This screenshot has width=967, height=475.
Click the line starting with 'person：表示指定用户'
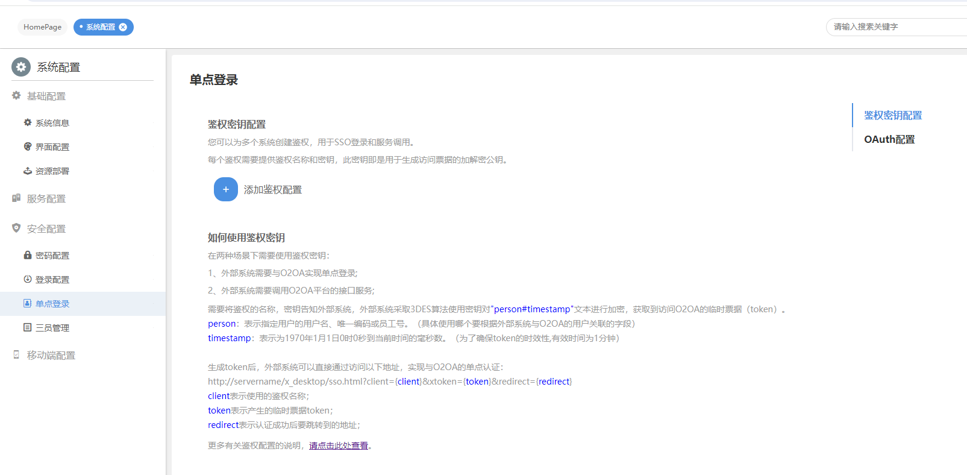[422, 324]
